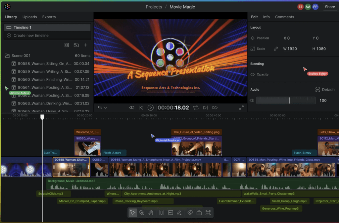Open the captions/comment tool
The width and height of the screenshot is (339, 223).
(170, 213)
